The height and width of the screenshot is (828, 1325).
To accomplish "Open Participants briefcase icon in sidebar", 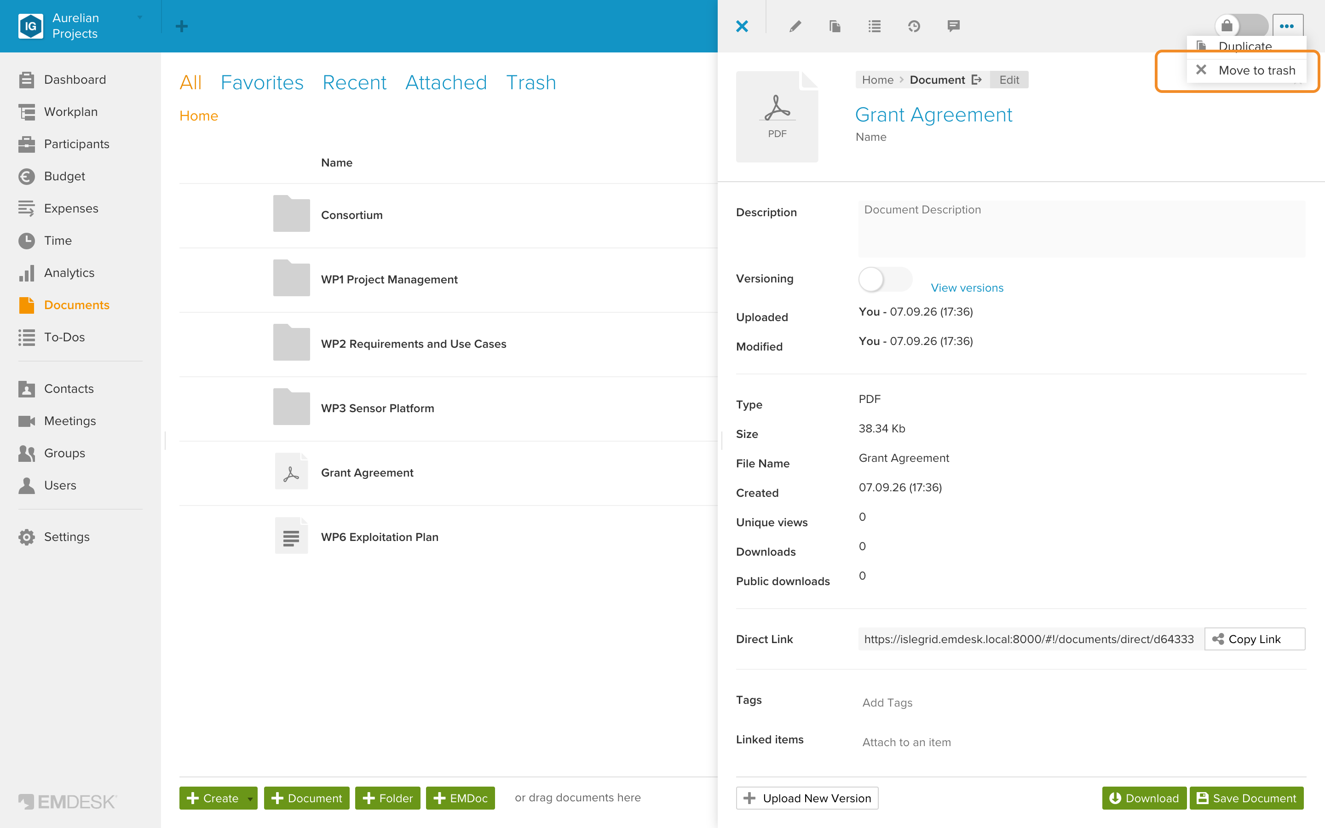I will [x=26, y=144].
